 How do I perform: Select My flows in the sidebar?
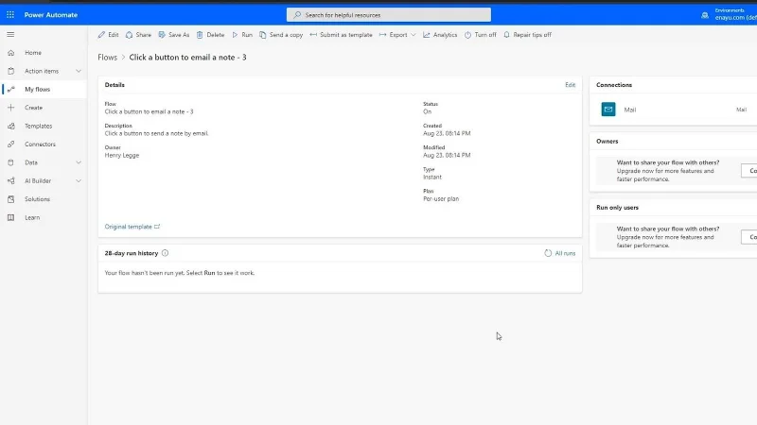coord(44,89)
